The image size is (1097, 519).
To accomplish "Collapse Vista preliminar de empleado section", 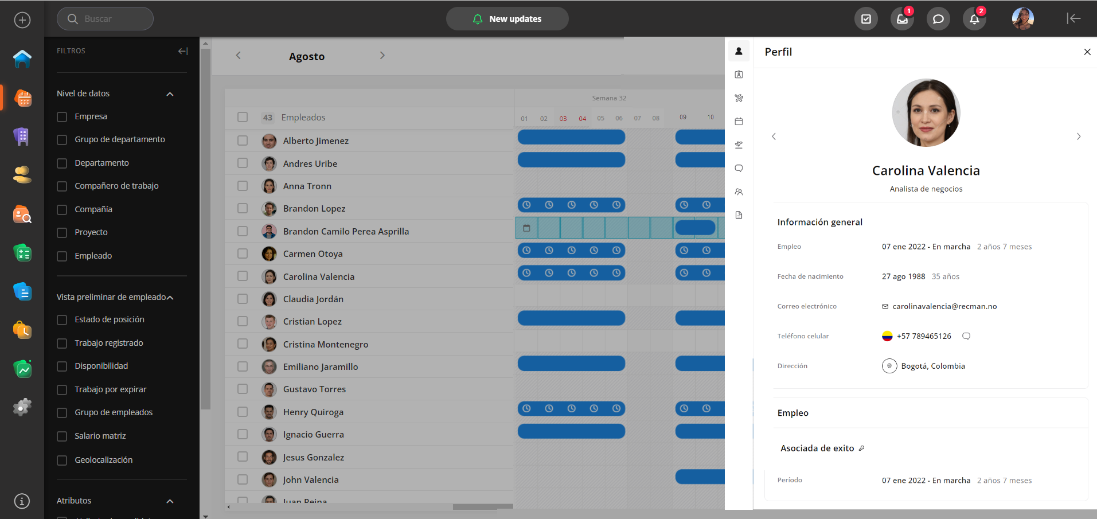I will 170,297.
